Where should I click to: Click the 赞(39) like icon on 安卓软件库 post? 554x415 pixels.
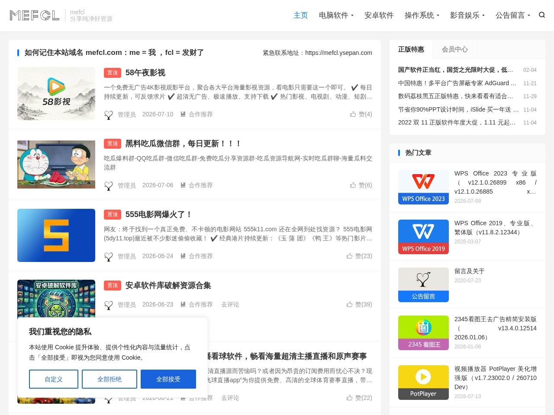click(350, 304)
